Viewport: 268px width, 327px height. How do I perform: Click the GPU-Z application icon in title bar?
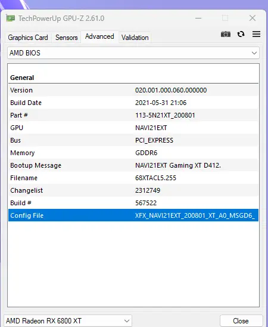click(10, 18)
